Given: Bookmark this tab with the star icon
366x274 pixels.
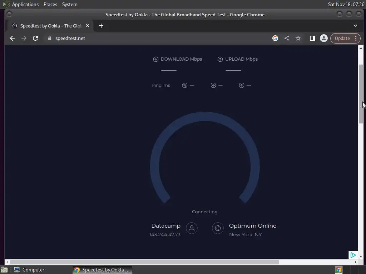Looking at the screenshot, I should pos(298,38).
